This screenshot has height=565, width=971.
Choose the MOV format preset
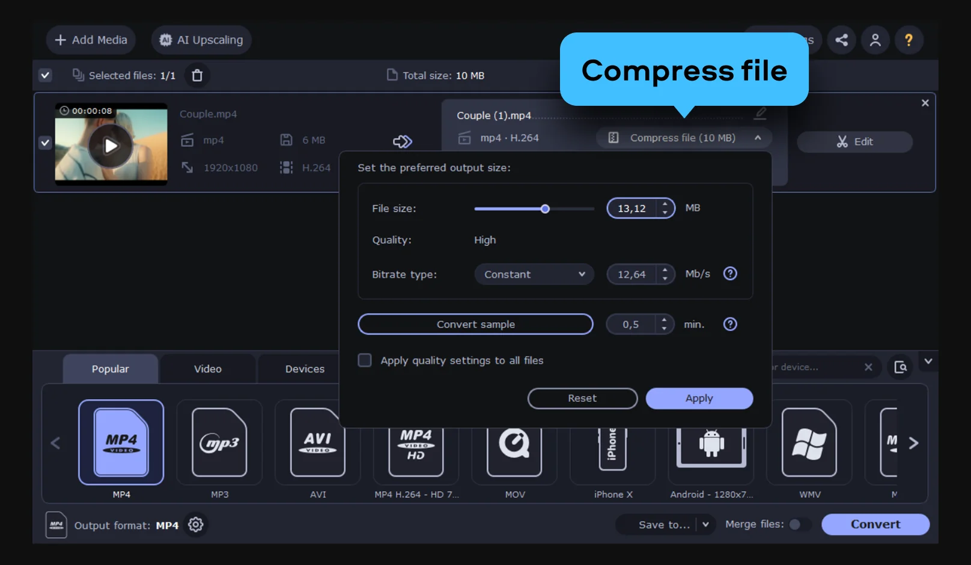coord(514,451)
